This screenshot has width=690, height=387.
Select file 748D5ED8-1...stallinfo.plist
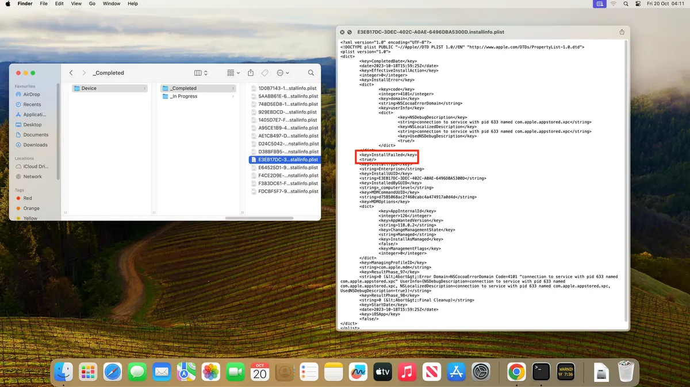point(284,105)
